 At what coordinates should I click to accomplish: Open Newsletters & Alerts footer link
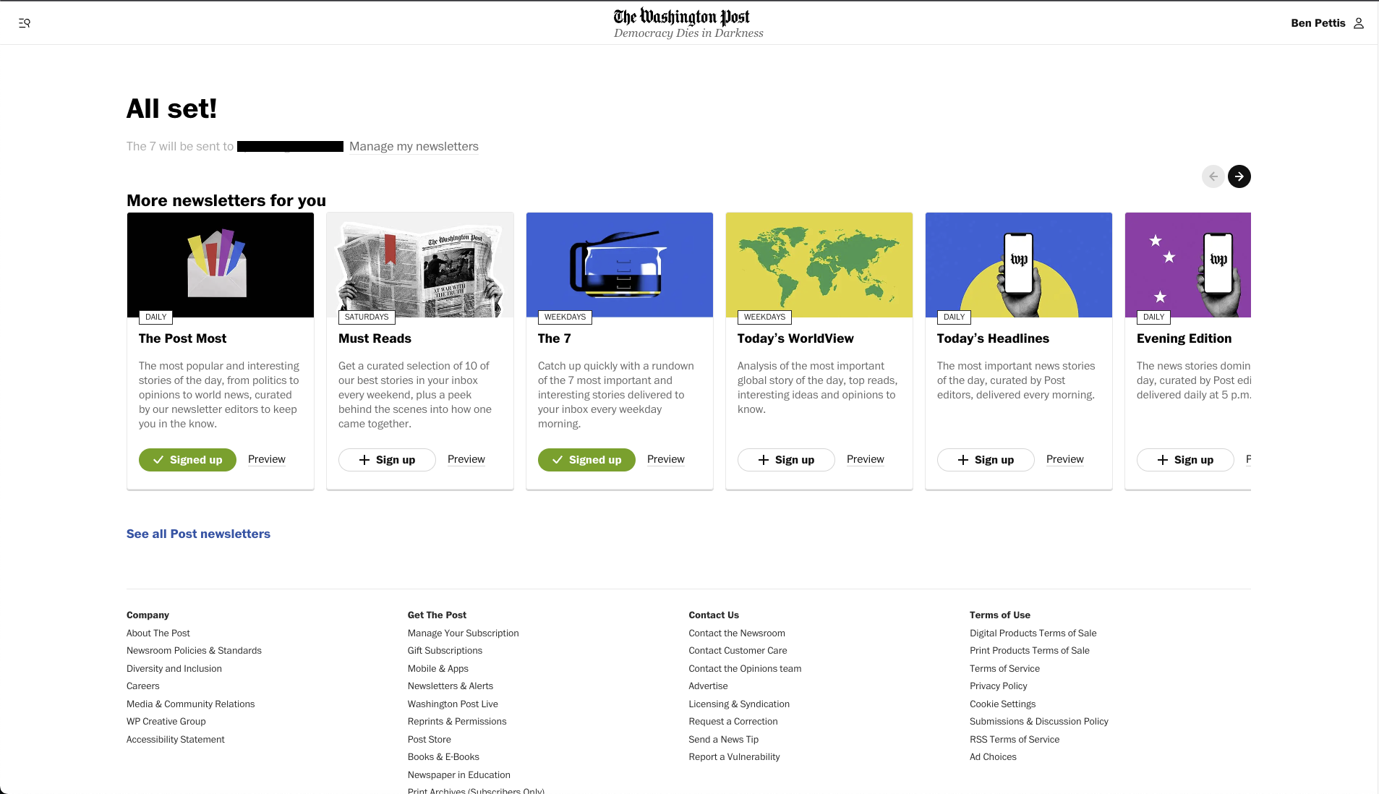pos(450,686)
